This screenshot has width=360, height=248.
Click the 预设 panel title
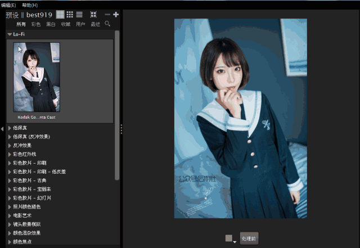[x=12, y=15]
